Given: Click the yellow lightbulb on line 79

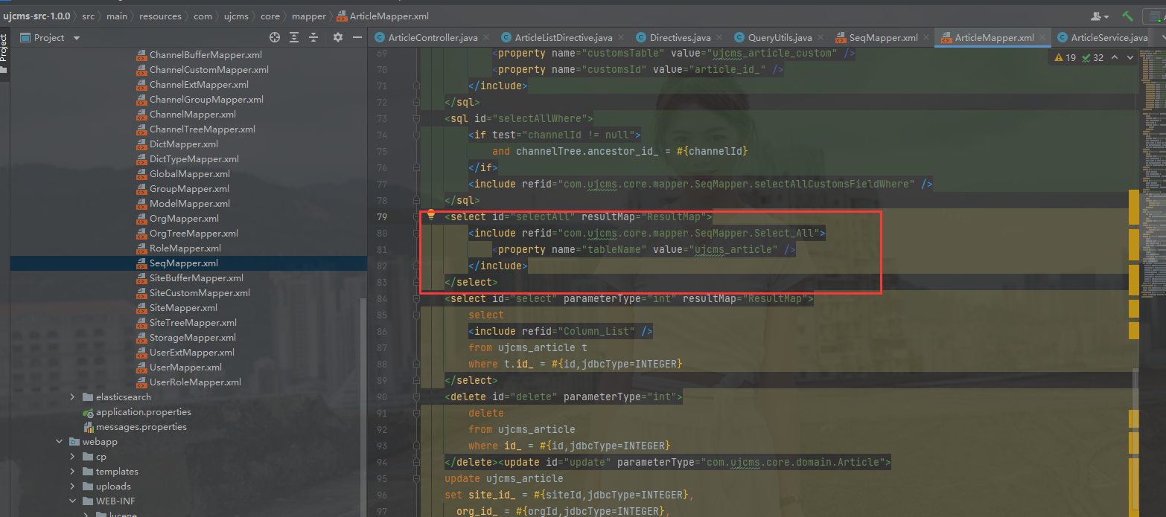Looking at the screenshot, I should click(x=430, y=216).
